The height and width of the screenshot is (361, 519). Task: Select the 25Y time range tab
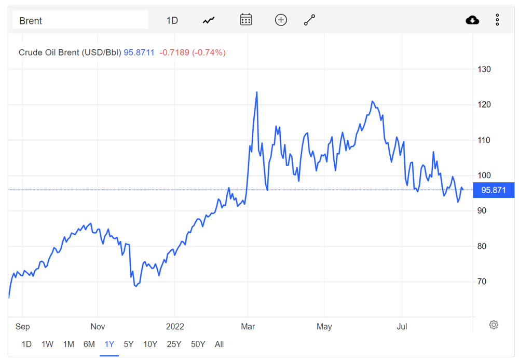point(174,344)
